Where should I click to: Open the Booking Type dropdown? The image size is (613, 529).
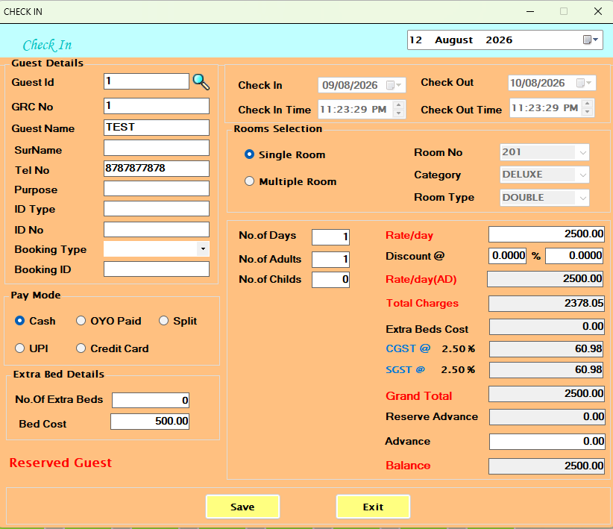(x=203, y=249)
